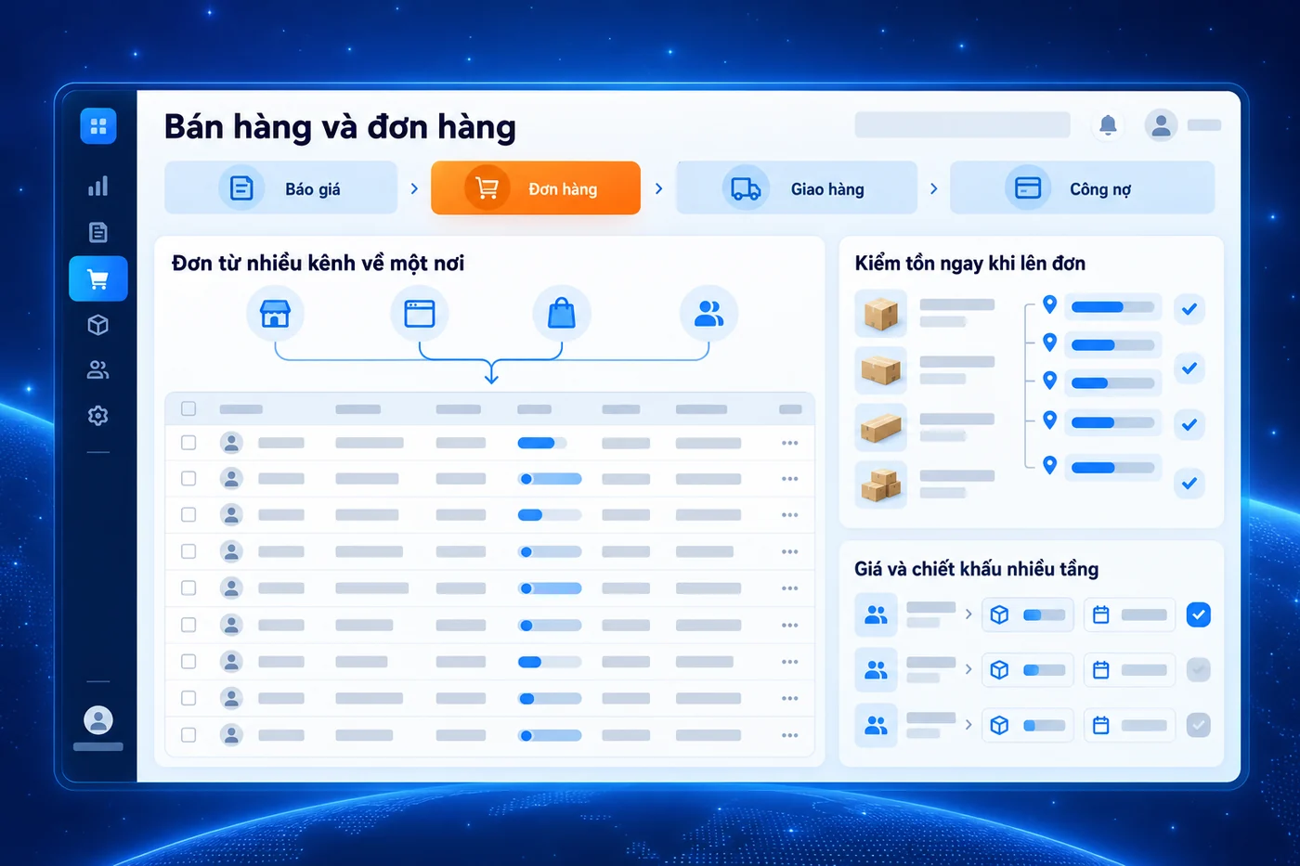Click the product cube icon in third discount row
The width and height of the screenshot is (1300, 866).
[x=999, y=725]
